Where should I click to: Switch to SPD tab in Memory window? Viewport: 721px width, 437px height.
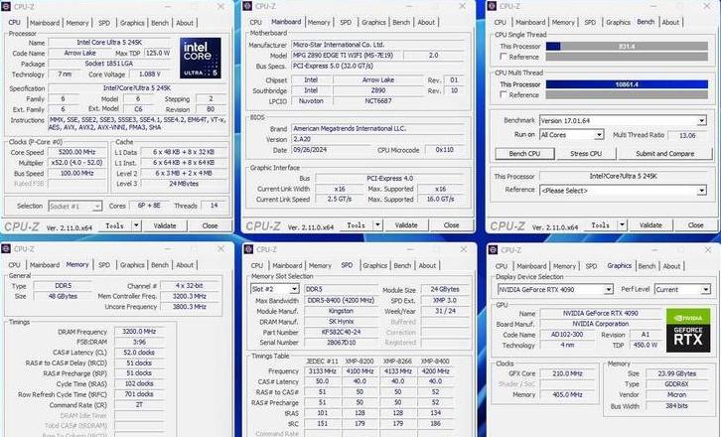point(104,265)
